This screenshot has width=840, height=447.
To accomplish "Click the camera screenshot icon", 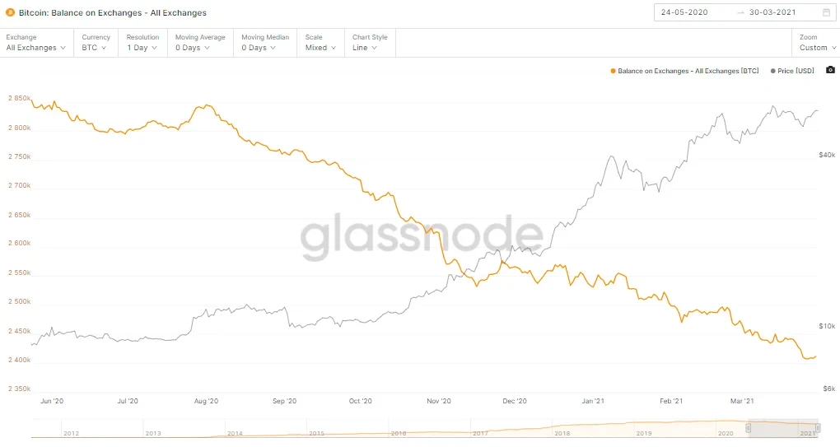I will [829, 71].
